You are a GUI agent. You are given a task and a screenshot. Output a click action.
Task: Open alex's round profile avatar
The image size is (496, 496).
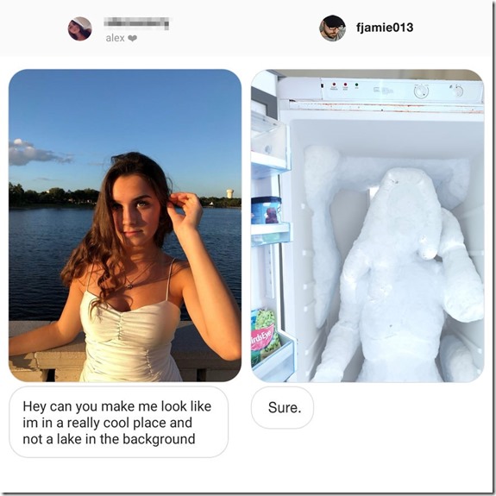(79, 28)
